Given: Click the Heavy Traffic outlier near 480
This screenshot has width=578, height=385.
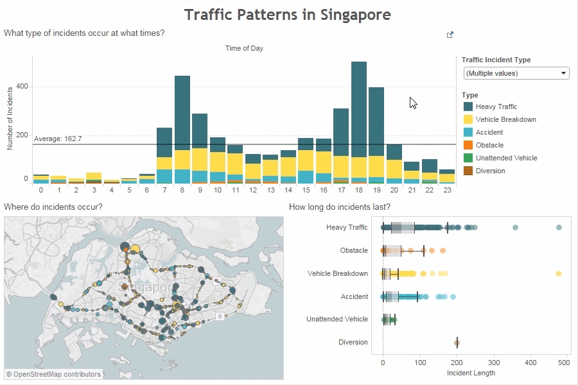Looking at the screenshot, I should tap(559, 228).
